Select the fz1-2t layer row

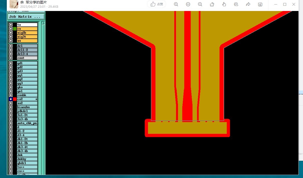coord(27,115)
